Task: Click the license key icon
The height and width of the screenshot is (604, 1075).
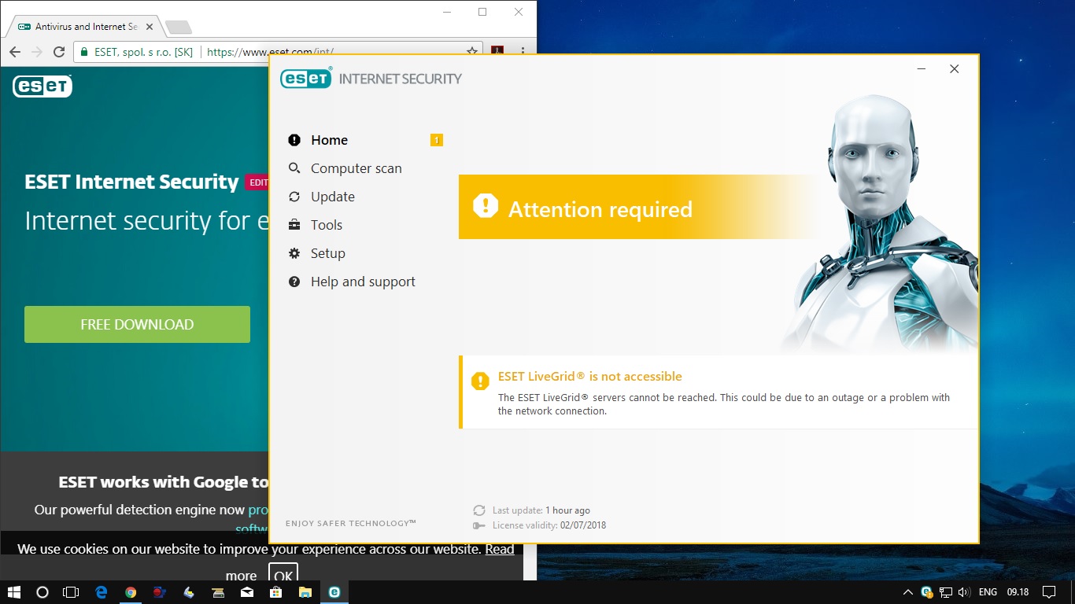Action: pyautogui.click(x=478, y=525)
